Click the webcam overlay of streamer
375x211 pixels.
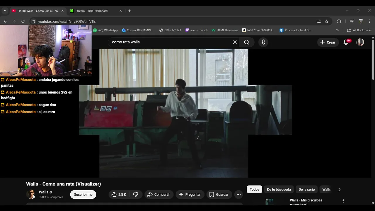(46, 50)
